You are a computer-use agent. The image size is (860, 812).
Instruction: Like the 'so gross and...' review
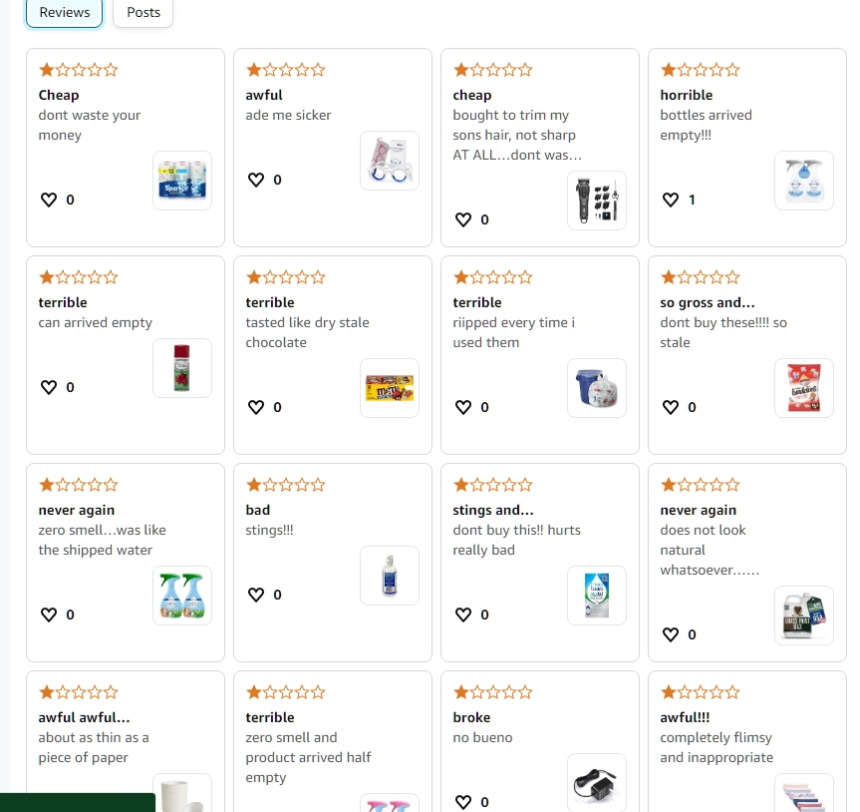coord(671,407)
